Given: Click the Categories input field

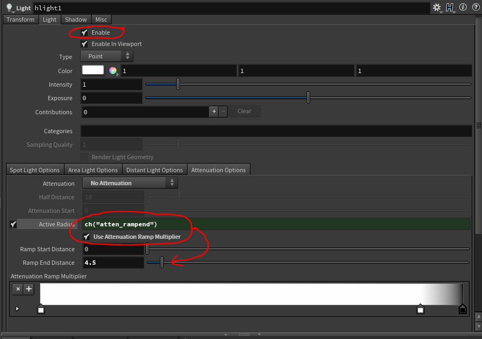Looking at the screenshot, I should point(276,131).
